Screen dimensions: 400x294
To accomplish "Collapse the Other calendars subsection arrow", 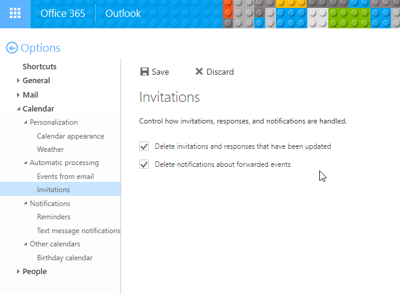I will click(25, 244).
